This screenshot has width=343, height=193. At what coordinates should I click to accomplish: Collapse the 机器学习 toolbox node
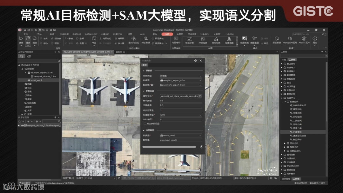coord(282,98)
